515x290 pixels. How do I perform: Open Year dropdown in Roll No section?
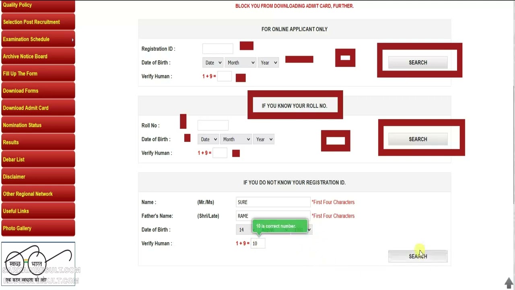264,139
